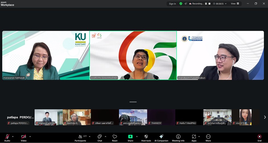Expand the dropdown arrow beside the timer
Image resolution: width=268 pixels, height=143 pixels.
226,4
